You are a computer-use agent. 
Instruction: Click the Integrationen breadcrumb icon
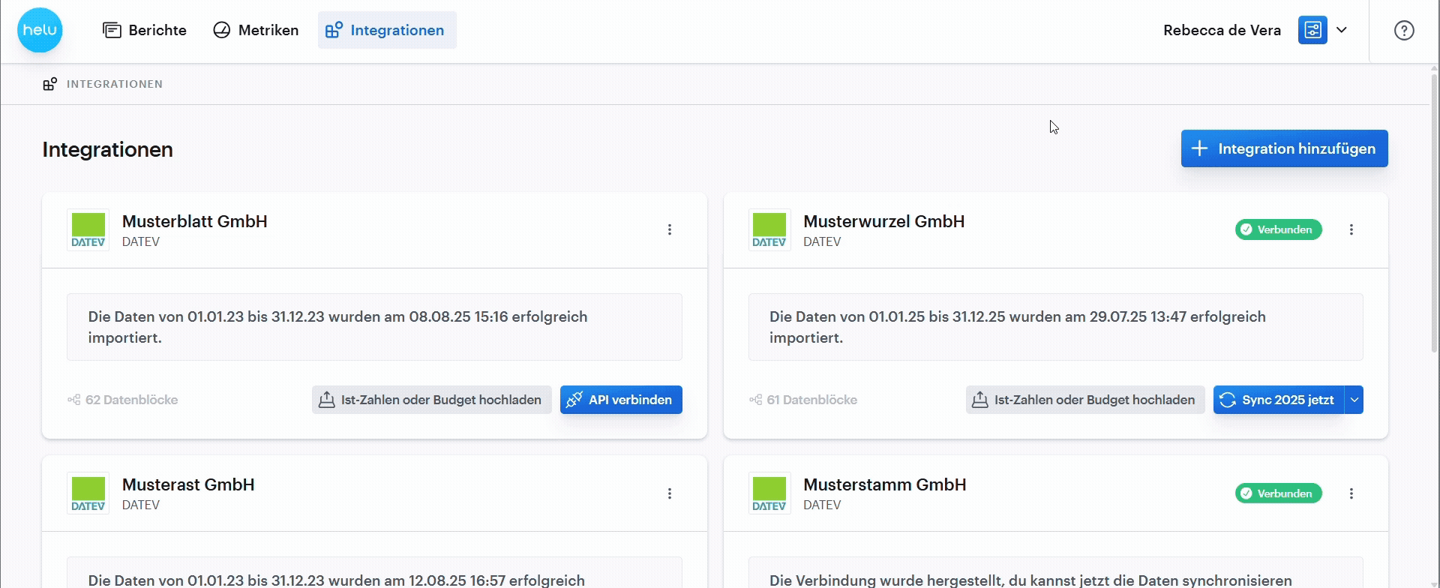click(x=49, y=84)
